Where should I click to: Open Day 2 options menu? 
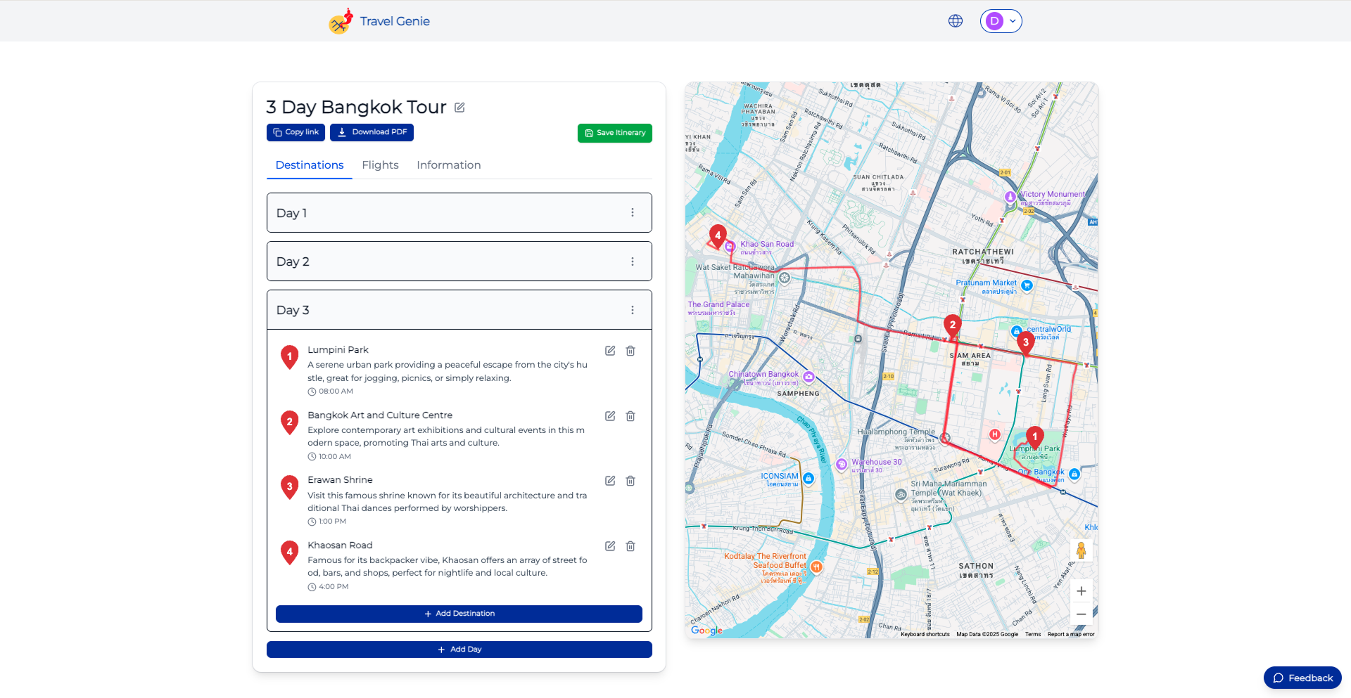coord(633,261)
